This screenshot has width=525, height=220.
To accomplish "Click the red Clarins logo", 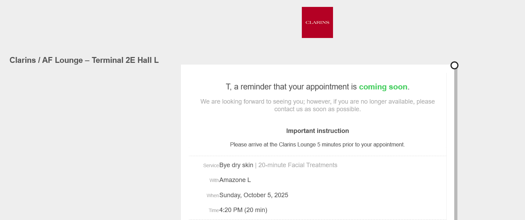I will pyautogui.click(x=317, y=22).
